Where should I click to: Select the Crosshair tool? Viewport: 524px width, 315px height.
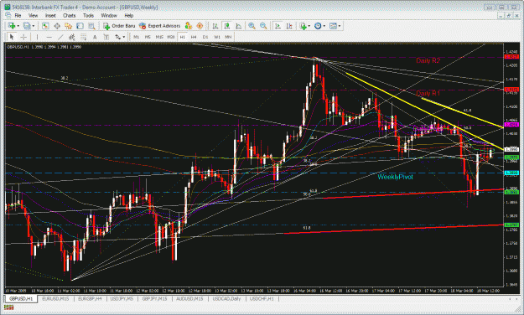(23, 37)
